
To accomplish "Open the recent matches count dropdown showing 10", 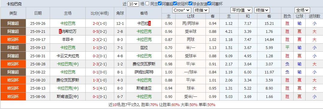I will [134, 4].
